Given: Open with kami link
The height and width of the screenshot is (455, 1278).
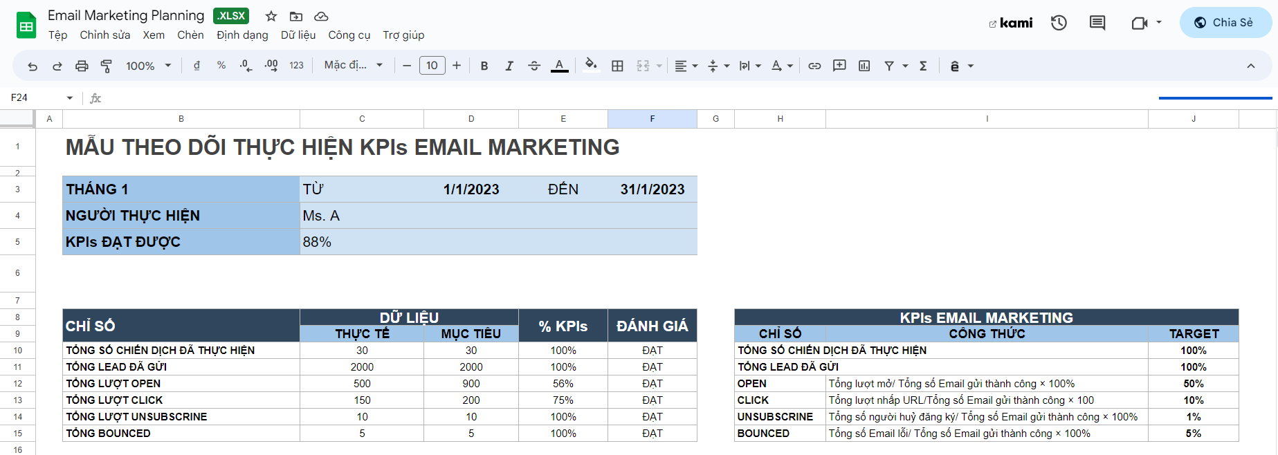Looking at the screenshot, I should pos(1011,23).
